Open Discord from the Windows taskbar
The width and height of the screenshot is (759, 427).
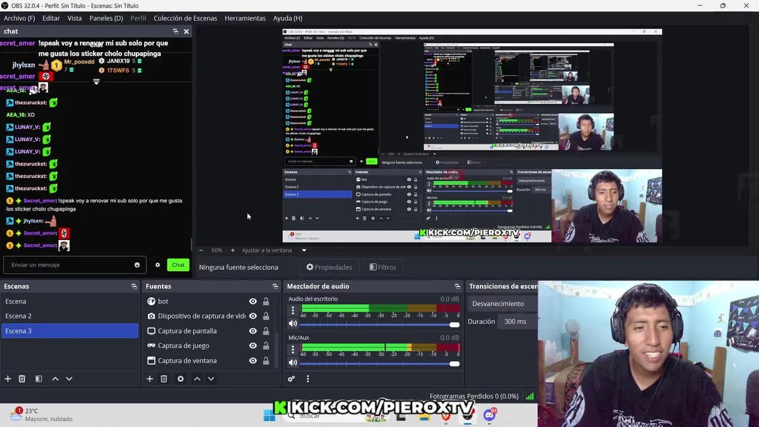click(x=489, y=416)
